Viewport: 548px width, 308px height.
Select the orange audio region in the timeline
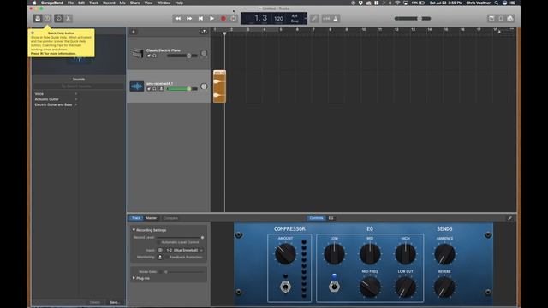click(219, 86)
